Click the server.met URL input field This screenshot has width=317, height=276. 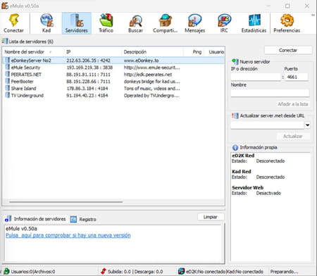pyautogui.click(x=268, y=125)
